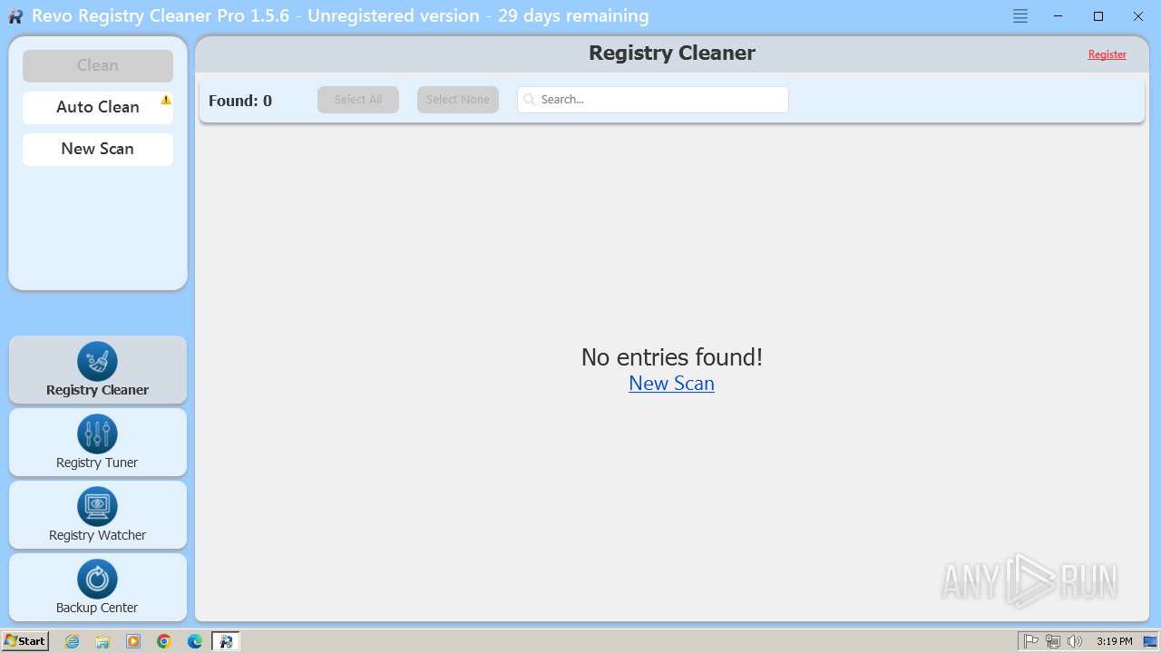
Task: Launch Microsoft Edge from taskbar
Action: (x=195, y=641)
